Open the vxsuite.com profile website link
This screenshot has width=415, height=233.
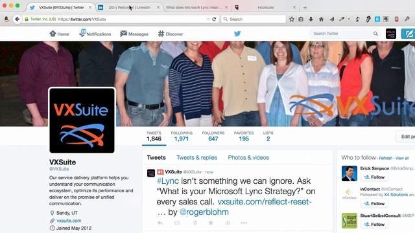69,221
